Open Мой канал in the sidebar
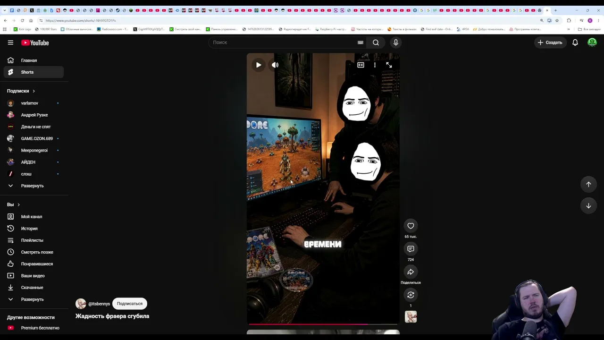 coord(33,217)
